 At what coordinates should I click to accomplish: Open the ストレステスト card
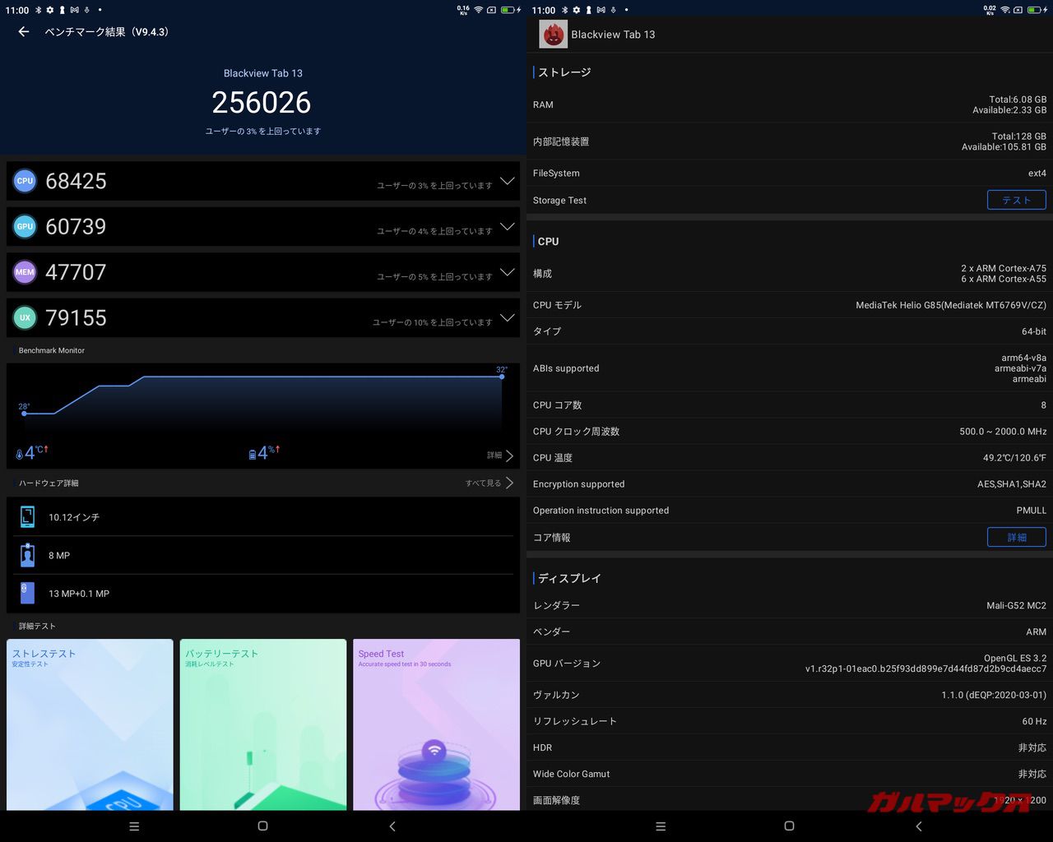[x=90, y=724]
